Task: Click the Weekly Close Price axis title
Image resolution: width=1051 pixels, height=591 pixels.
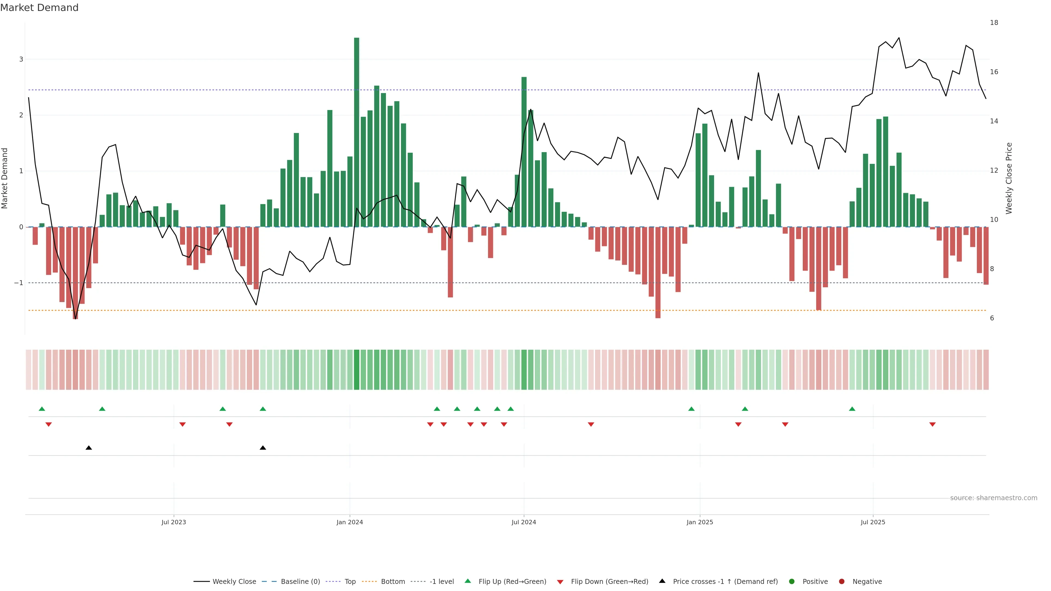Action: tap(1009, 178)
